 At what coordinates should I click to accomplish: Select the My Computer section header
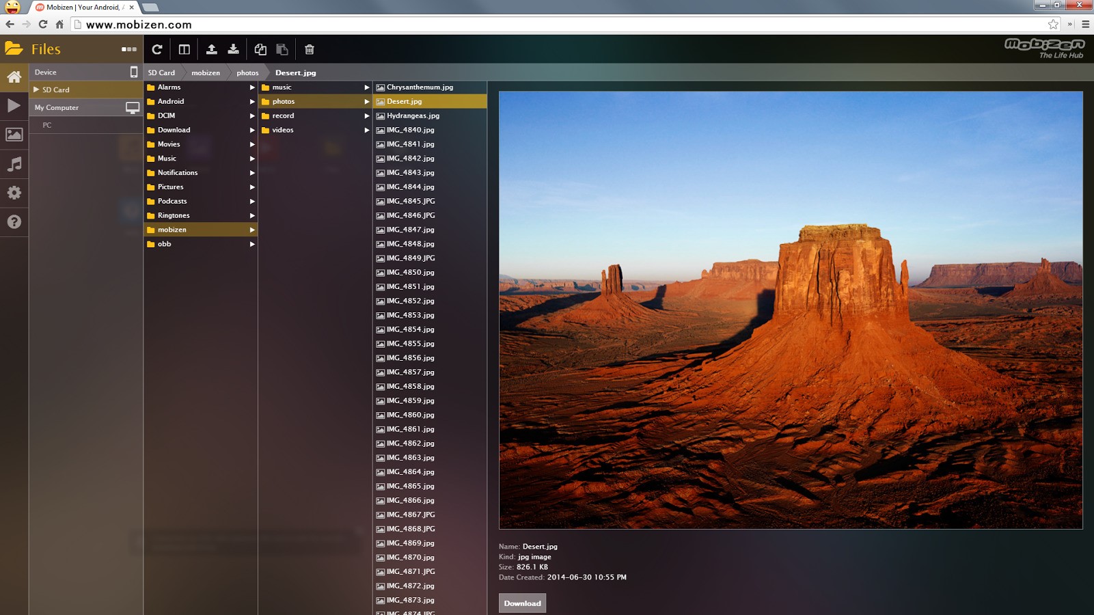57,107
